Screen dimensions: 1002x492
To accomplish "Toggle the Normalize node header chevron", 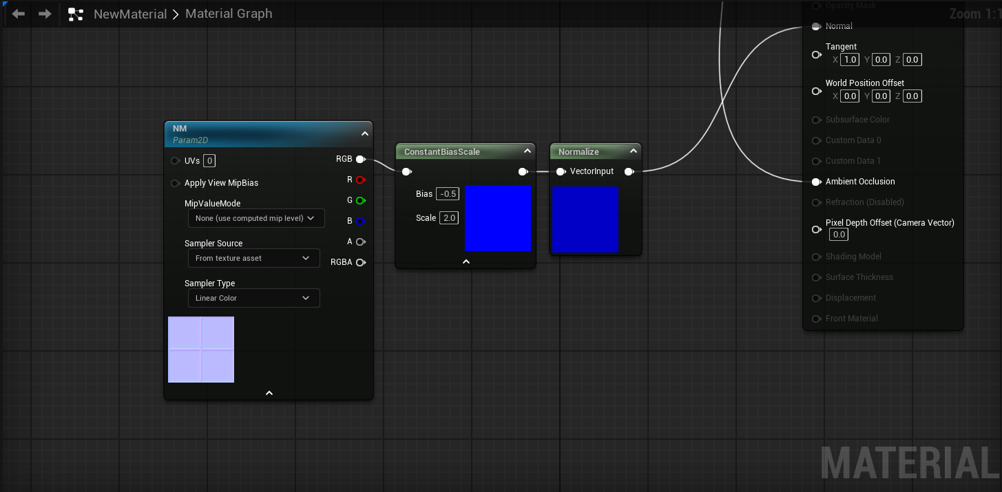I will click(634, 151).
